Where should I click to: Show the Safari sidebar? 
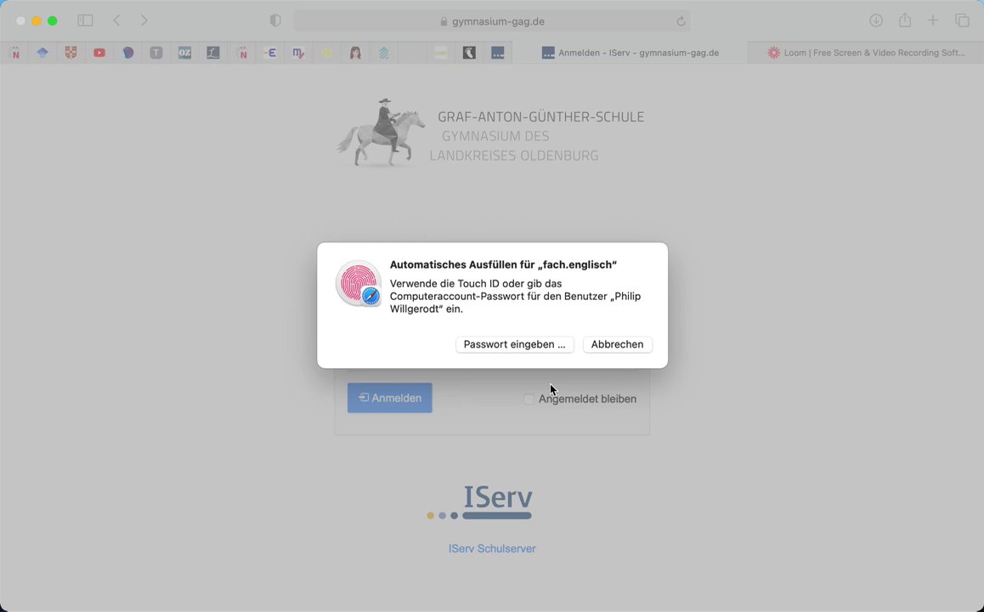85,20
